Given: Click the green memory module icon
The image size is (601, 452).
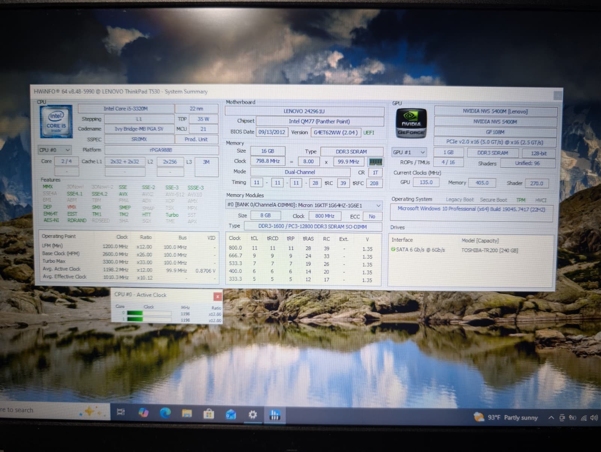Looking at the screenshot, I should [376, 162].
